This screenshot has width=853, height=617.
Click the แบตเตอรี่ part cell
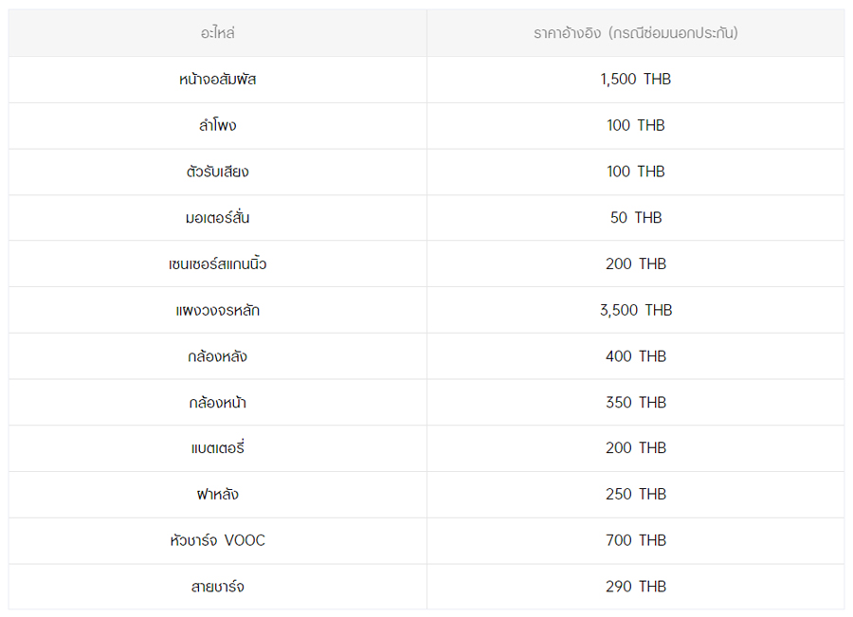pyautogui.click(x=218, y=447)
